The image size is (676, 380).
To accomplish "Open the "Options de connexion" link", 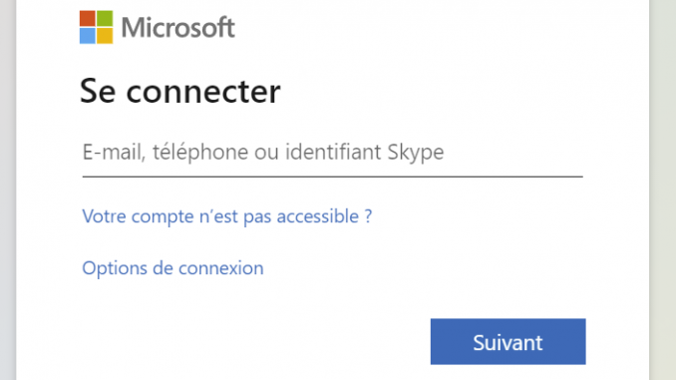I will click(x=172, y=268).
